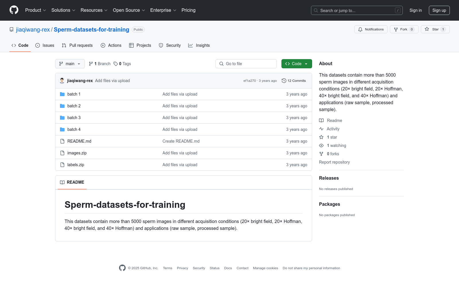Expand the Open Source menu
459x287 pixels.
tap(129, 10)
